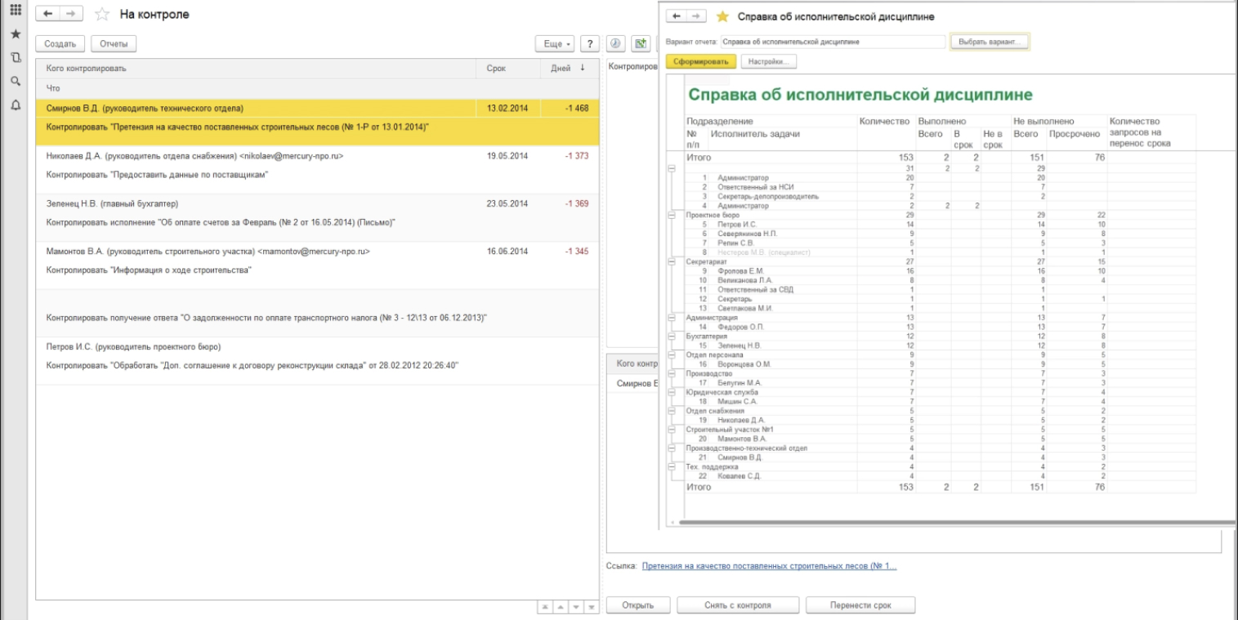Go forward in Справка report window
Screen dimensions: 1238x620
[696, 16]
